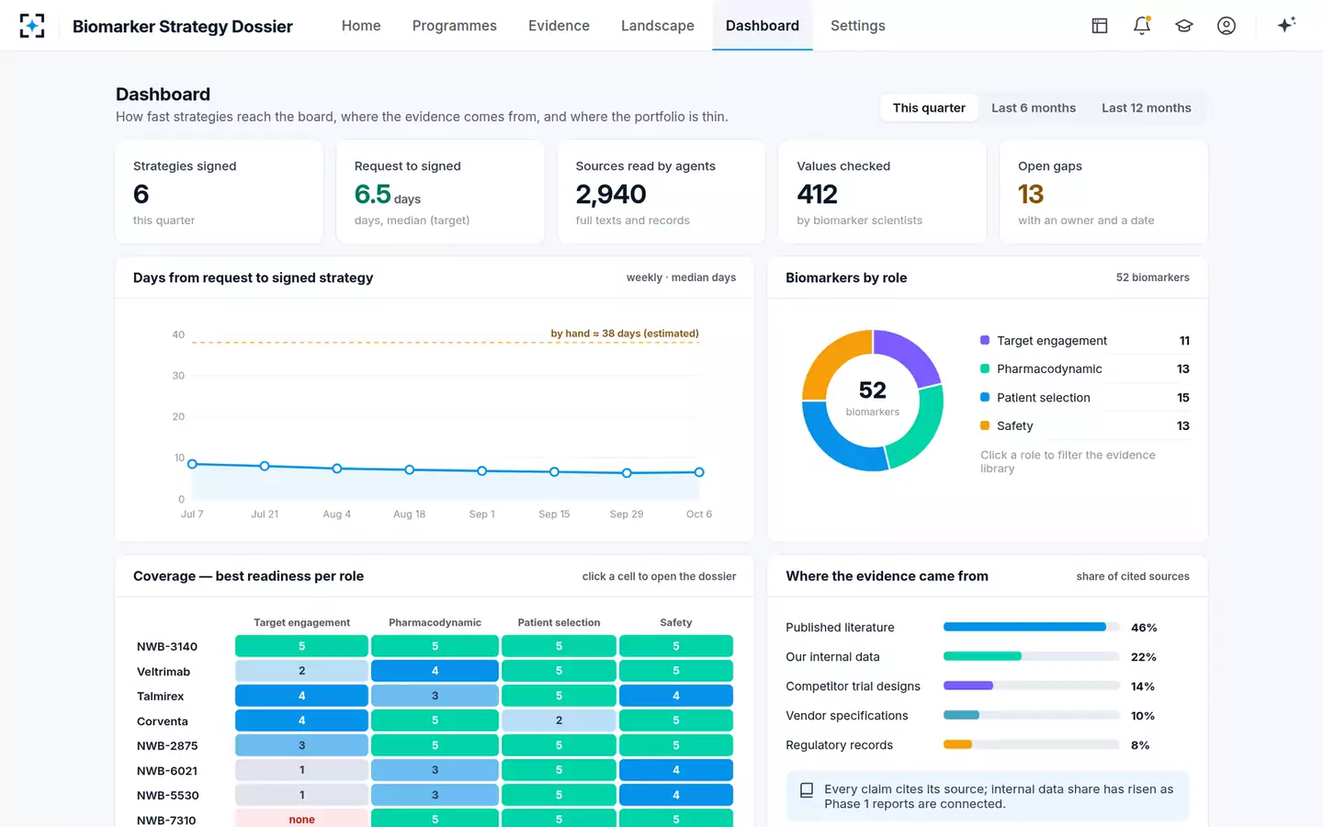The height and width of the screenshot is (827, 1323).
Task: Open the layout panel icon in header
Action: [1100, 26]
